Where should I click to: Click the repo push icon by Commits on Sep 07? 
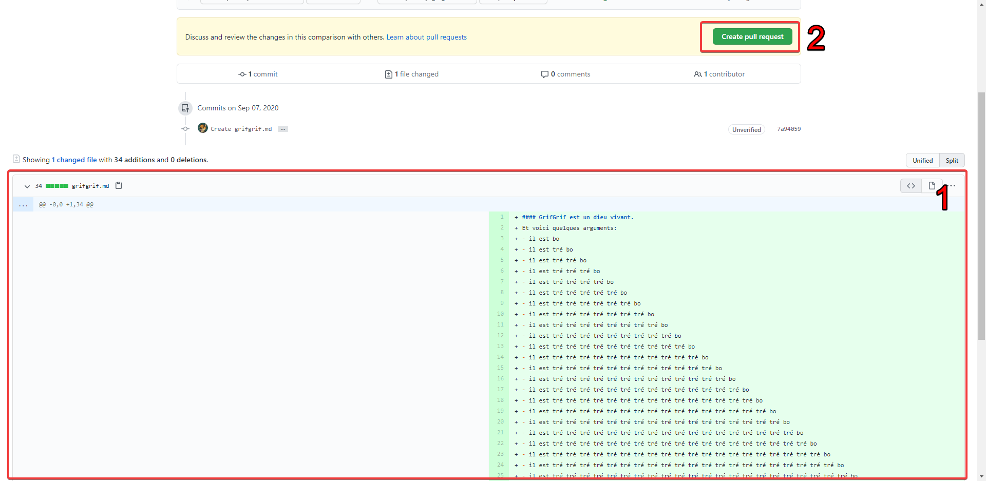click(x=185, y=108)
